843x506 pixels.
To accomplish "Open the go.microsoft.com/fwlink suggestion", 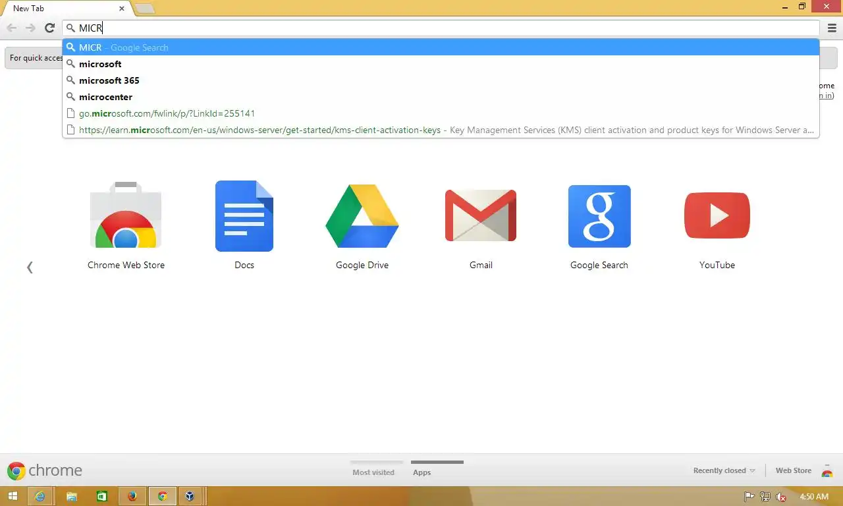I will click(x=441, y=113).
